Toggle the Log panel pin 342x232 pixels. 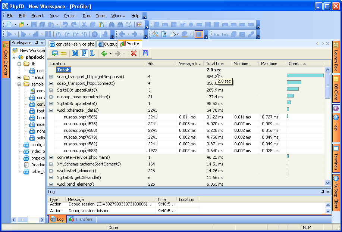point(323,192)
